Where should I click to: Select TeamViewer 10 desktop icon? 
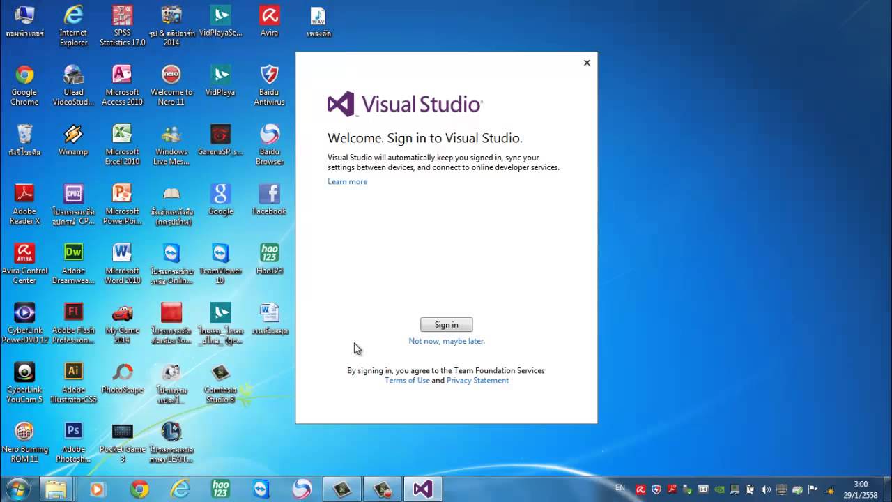tap(220, 264)
